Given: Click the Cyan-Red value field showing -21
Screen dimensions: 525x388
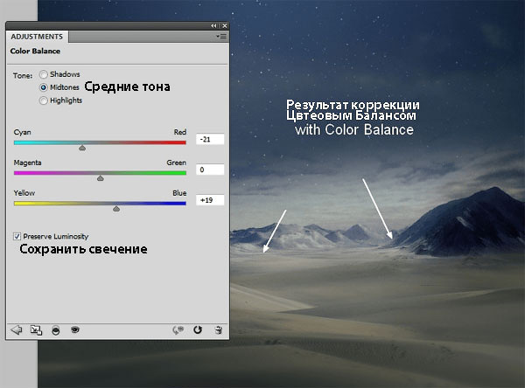Looking at the screenshot, I should pyautogui.click(x=210, y=139).
